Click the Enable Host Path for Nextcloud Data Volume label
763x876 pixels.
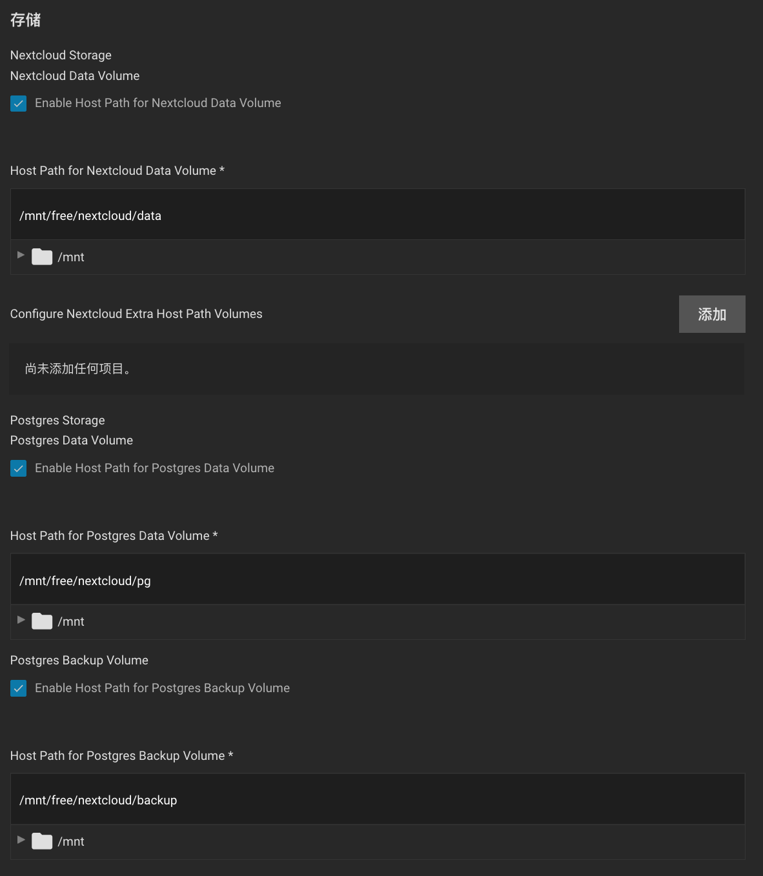click(x=158, y=103)
